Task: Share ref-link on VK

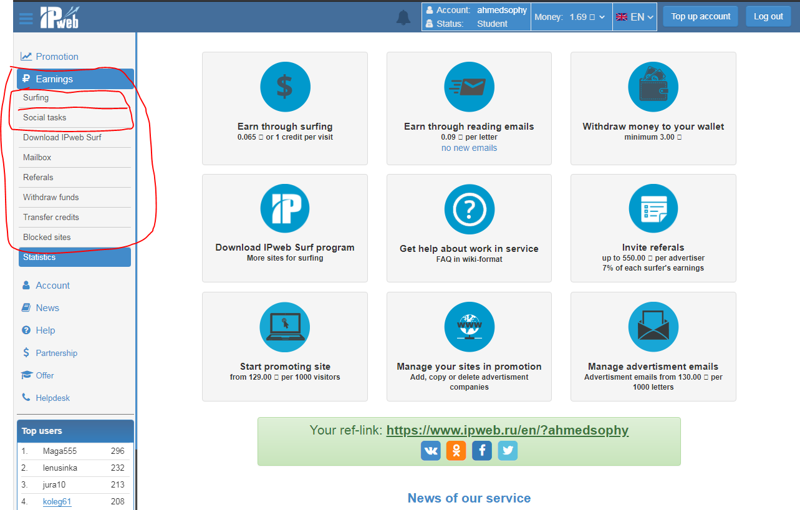Action: click(x=431, y=450)
